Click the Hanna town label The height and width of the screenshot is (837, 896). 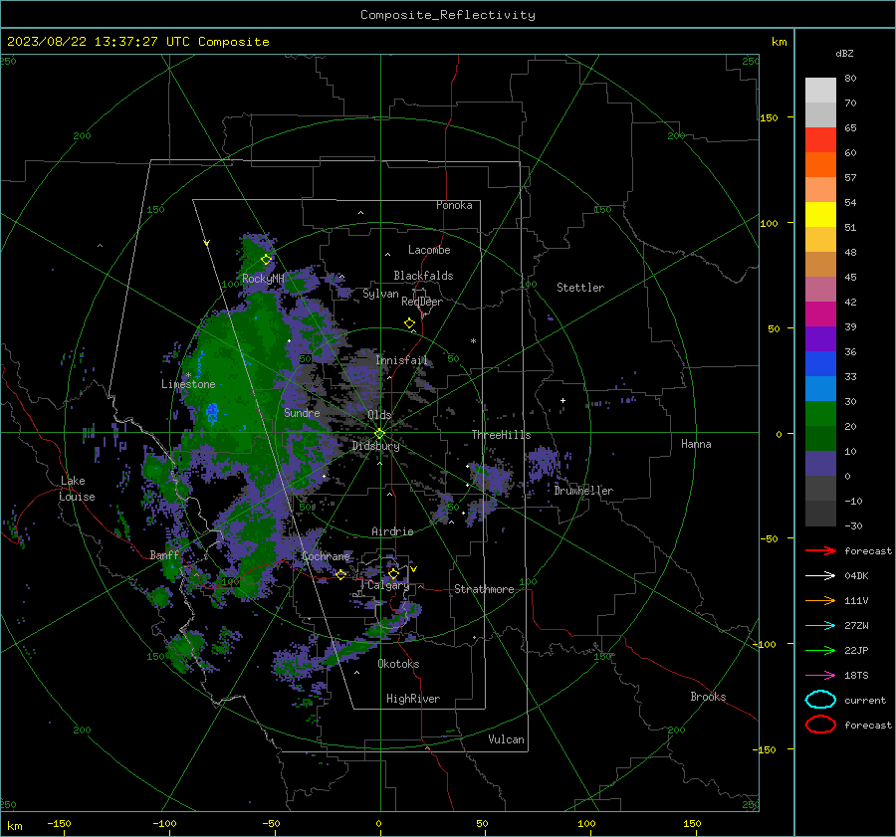[696, 444]
